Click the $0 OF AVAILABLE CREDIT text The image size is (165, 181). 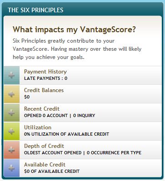point(52,171)
